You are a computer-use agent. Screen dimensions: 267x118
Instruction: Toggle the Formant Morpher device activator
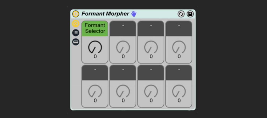coord(76,14)
